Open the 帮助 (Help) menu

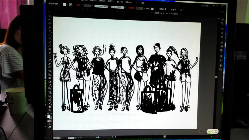[127, 2]
